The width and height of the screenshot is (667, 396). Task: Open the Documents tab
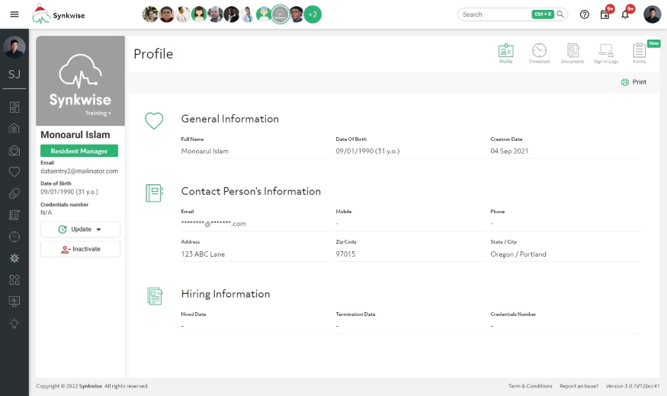pos(572,53)
